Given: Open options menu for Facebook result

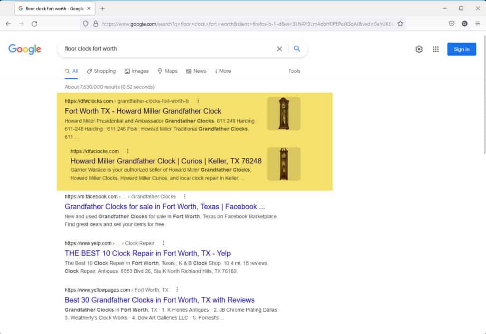Looking at the screenshot, I should 185,197.
